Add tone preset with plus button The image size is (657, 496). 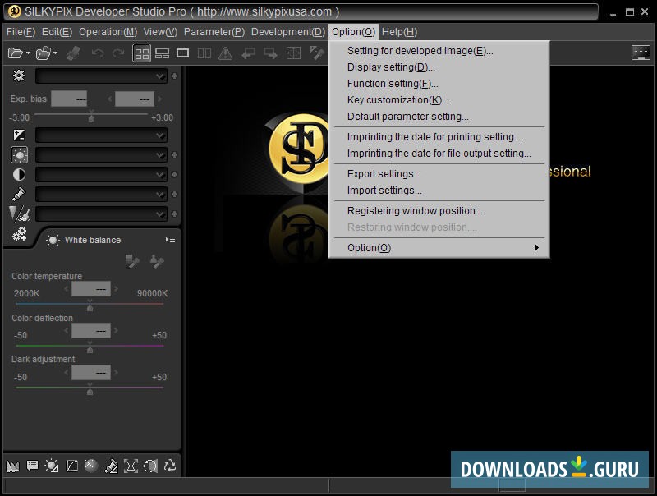pyautogui.click(x=174, y=175)
